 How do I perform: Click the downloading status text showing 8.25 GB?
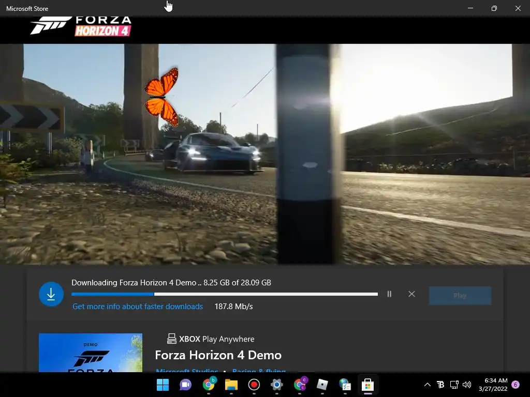click(171, 283)
